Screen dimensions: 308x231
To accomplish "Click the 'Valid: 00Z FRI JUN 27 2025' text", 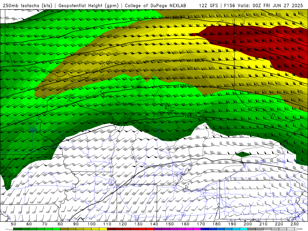I will pyautogui.click(x=270, y=5).
